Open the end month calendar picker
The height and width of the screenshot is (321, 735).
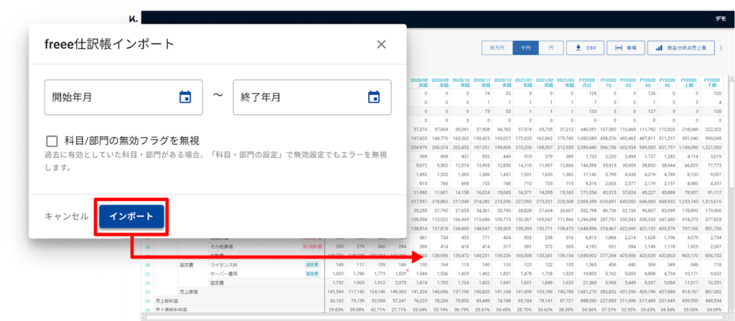[373, 97]
